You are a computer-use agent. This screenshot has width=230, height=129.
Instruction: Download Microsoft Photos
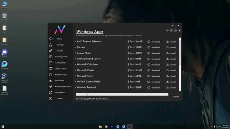coord(153,70)
